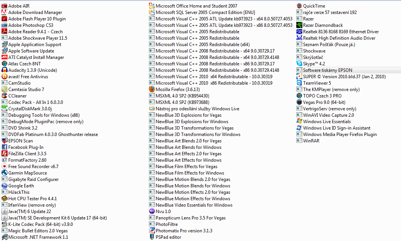Click the avast! Free Antivirus icon
The width and height of the screenshot is (401, 241).
click(5, 76)
